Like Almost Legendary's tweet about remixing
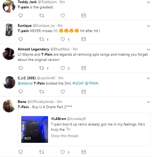The width and height of the screenshot is (152, 157). [63, 68]
